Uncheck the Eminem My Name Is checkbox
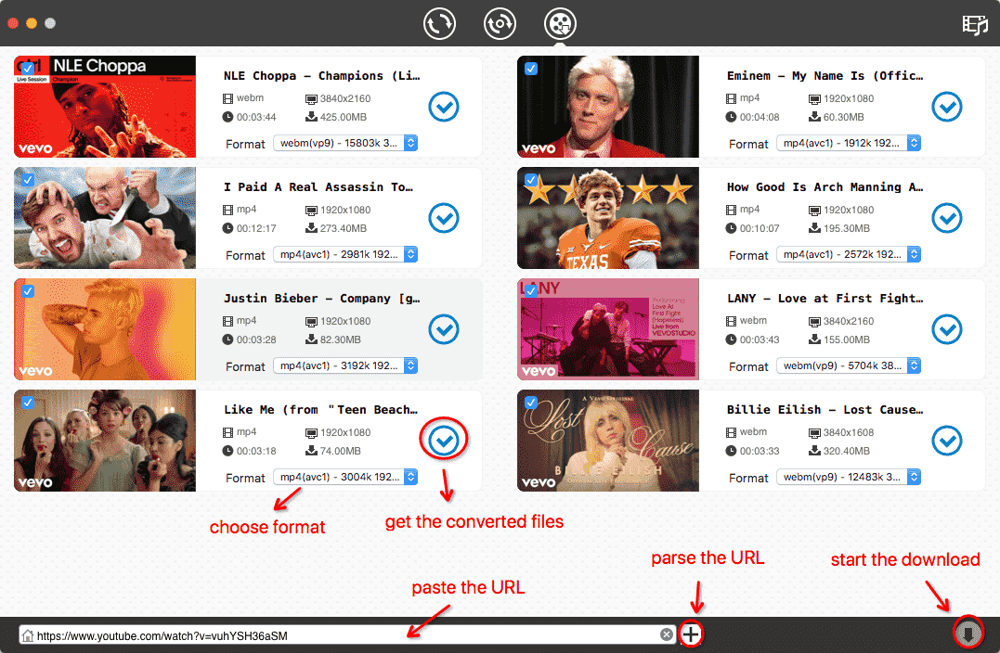 tap(530, 68)
